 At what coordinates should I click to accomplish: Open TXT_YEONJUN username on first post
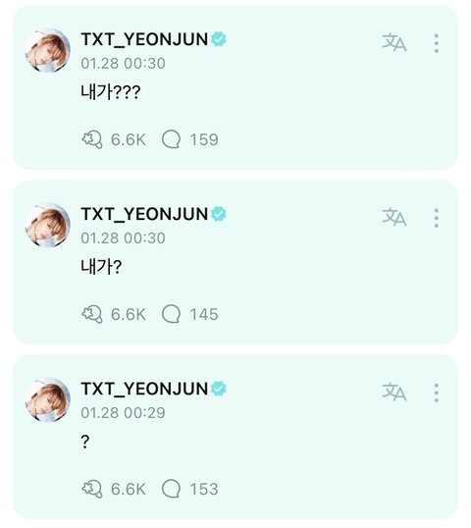tap(144, 39)
